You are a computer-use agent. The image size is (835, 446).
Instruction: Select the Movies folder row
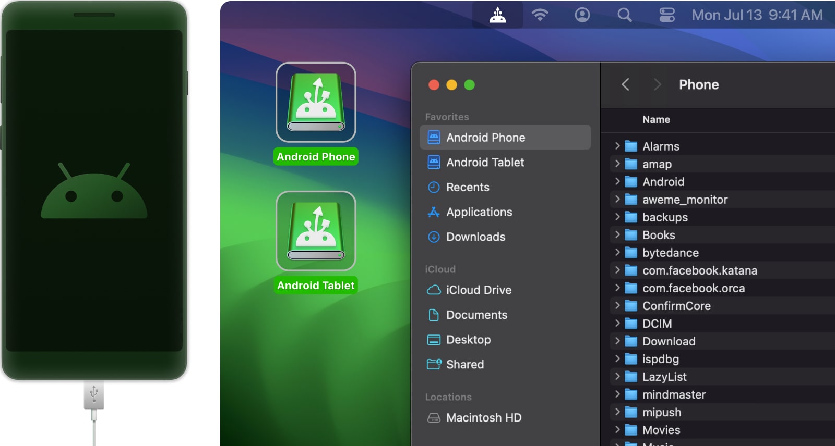661,430
